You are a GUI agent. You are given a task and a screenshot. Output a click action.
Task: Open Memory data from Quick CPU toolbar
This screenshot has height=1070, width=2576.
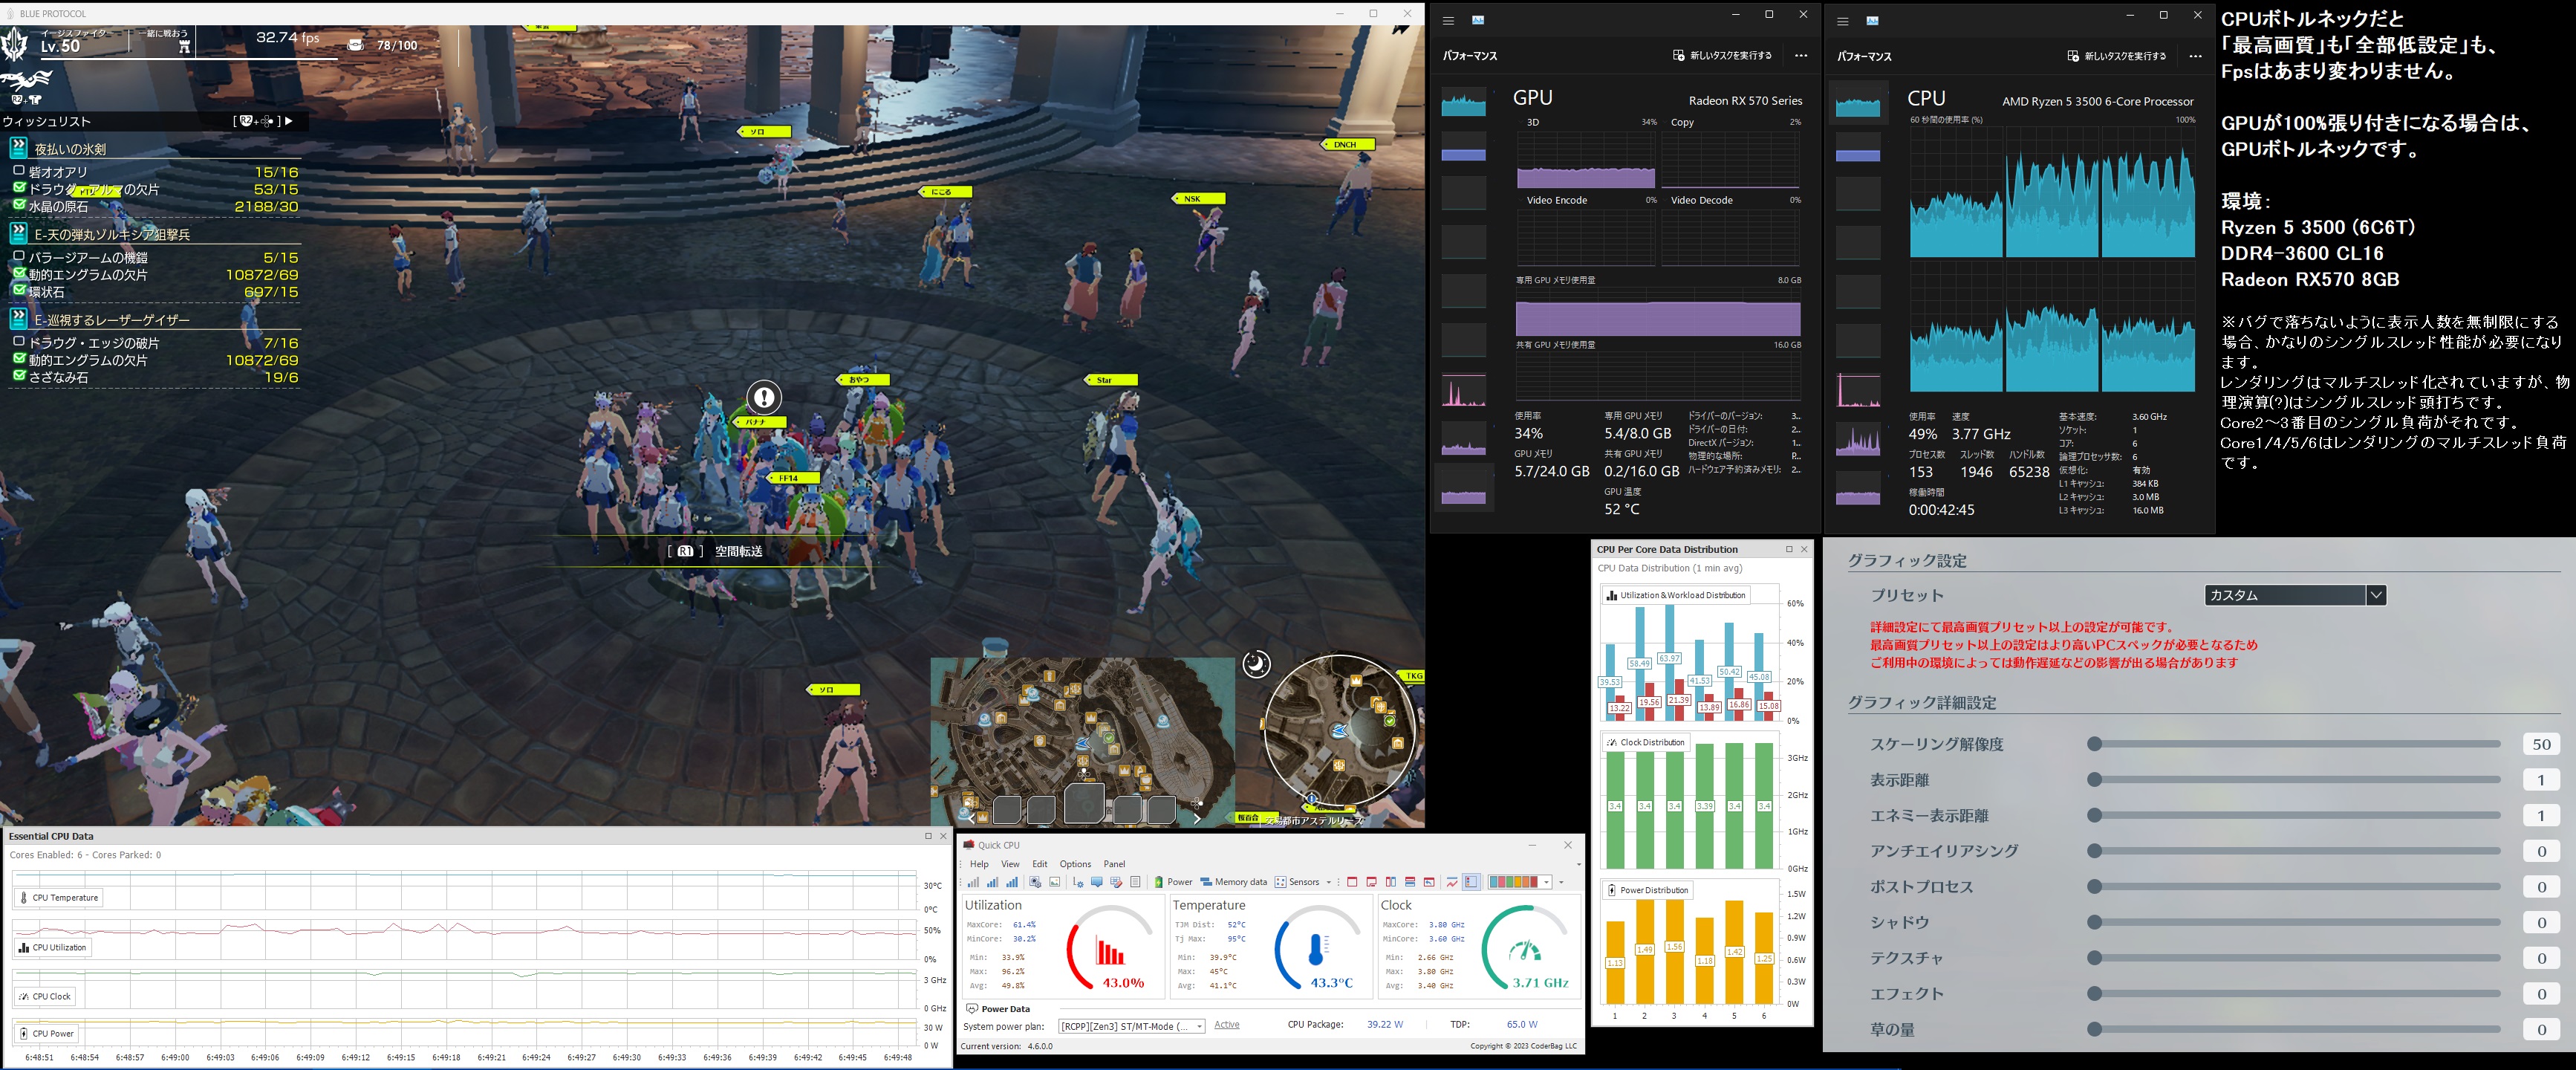[x=1233, y=882]
